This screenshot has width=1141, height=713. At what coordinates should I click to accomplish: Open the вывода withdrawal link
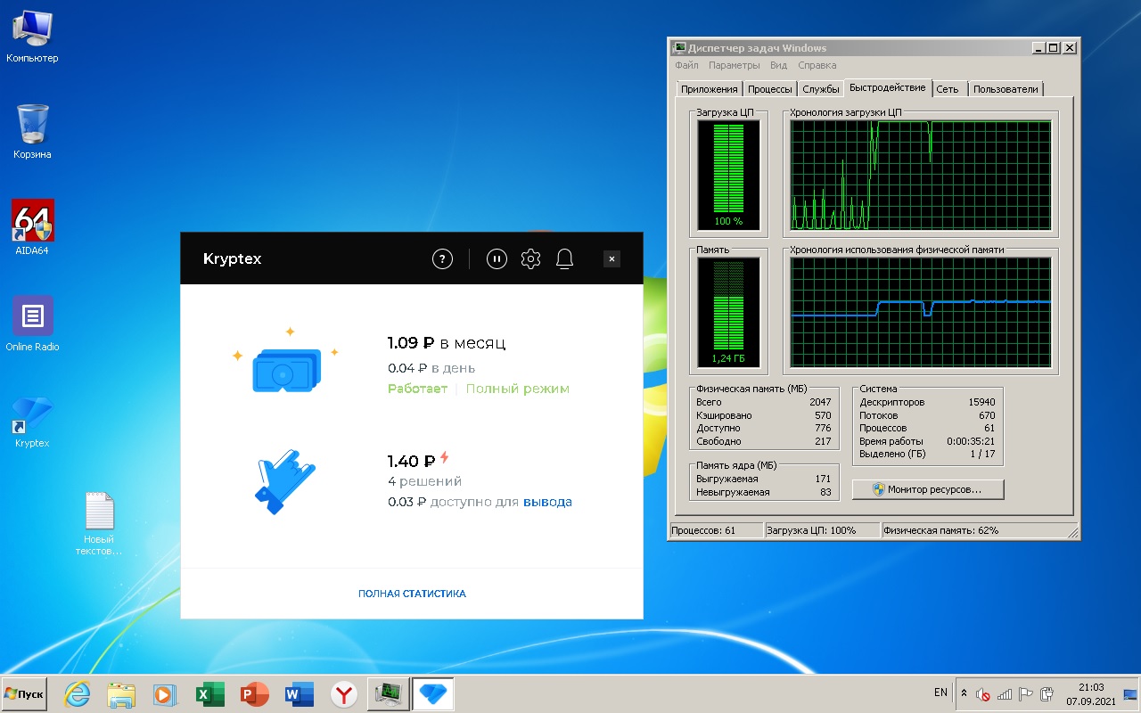point(547,502)
